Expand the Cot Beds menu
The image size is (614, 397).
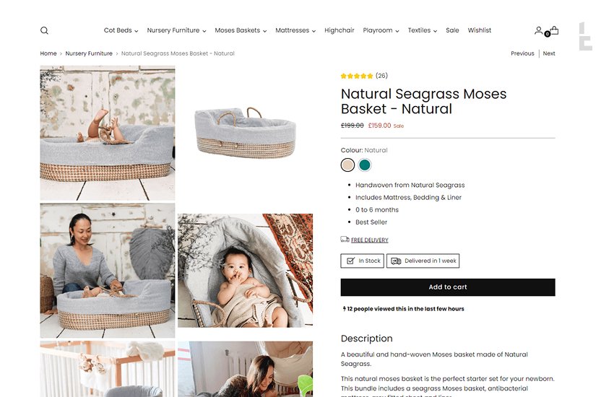[121, 30]
